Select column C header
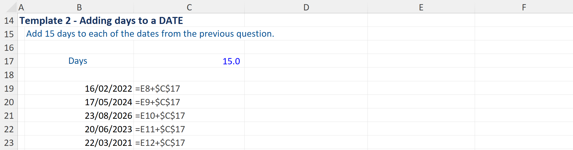 click(189, 7)
